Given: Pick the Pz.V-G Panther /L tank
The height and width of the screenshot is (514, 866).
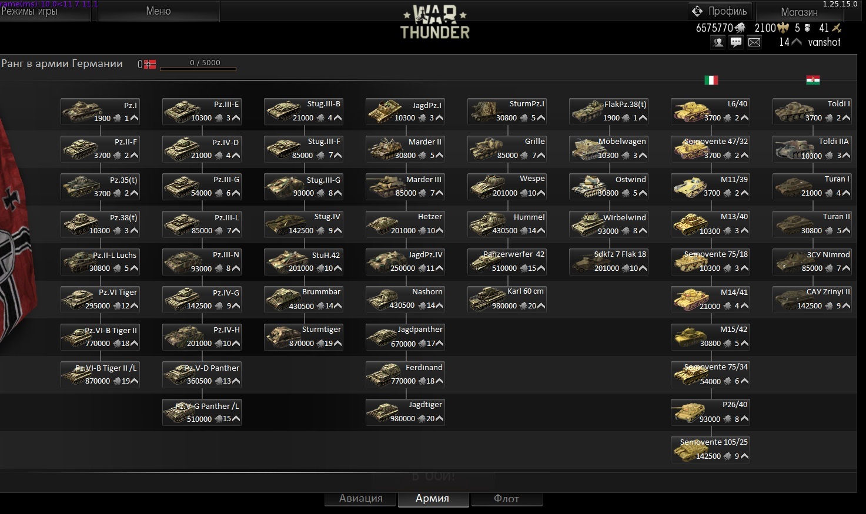Looking at the screenshot, I should tap(202, 412).
